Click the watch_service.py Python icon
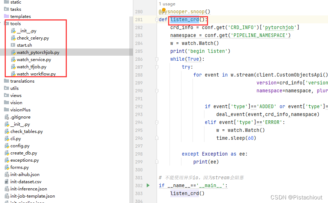 click(x=13, y=60)
